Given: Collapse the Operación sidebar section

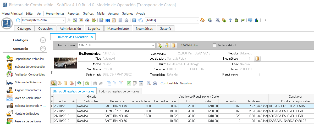Looking at the screenshot, I should [x=43, y=48].
